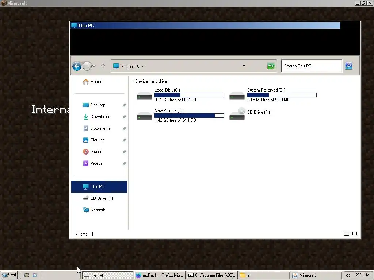The height and width of the screenshot is (280, 374).
Task: Switch to folder 'a' taskbar button
Action: tap(264, 275)
